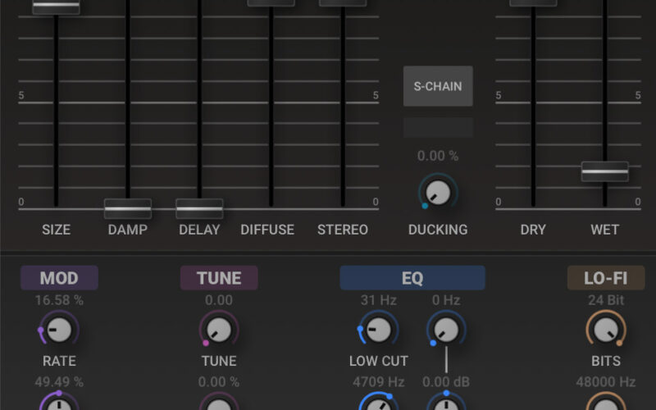The width and height of the screenshot is (656, 410).
Task: Click the EQ Low Cut knob
Action: (x=378, y=330)
